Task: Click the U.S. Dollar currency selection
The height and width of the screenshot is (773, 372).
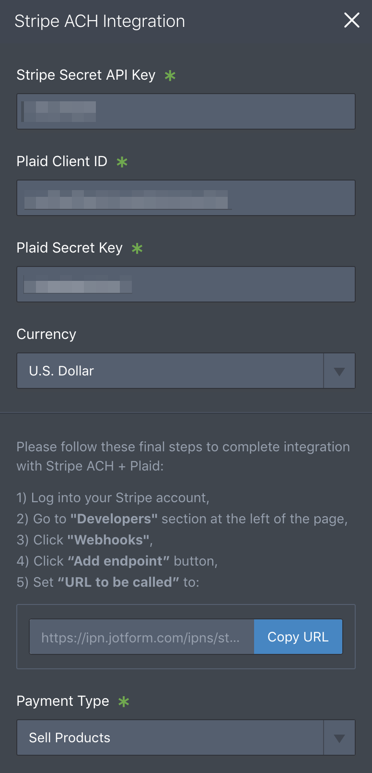Action: point(170,371)
